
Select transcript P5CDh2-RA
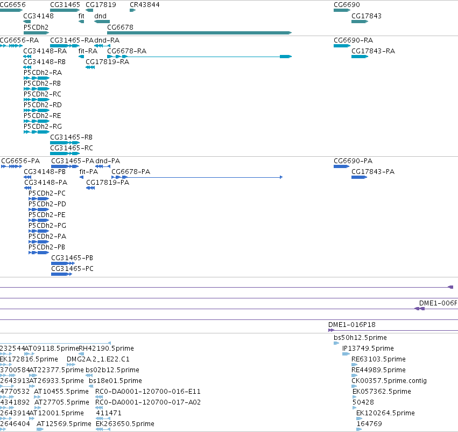tap(43, 73)
